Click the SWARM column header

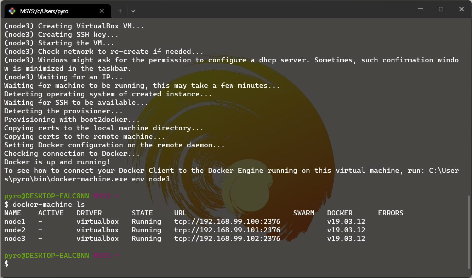[x=304, y=213]
